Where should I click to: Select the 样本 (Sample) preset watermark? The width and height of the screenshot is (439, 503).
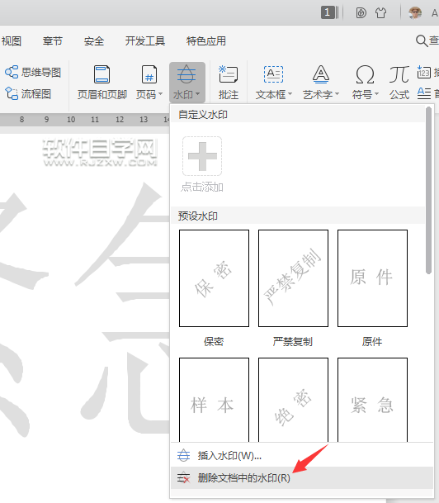tap(214, 400)
